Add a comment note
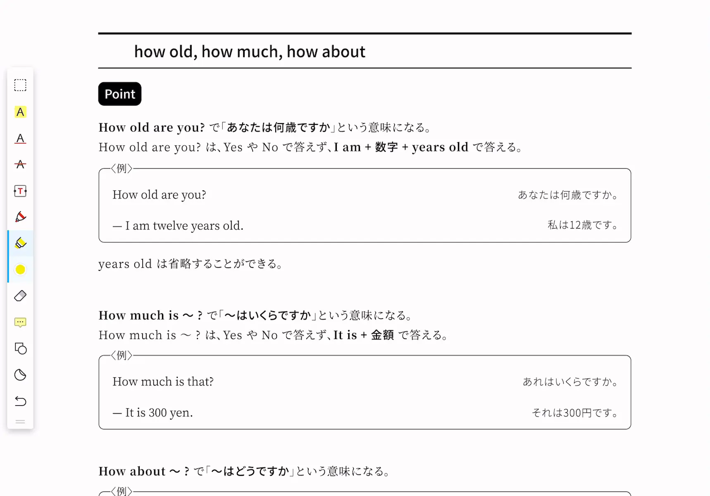 pyautogui.click(x=20, y=322)
